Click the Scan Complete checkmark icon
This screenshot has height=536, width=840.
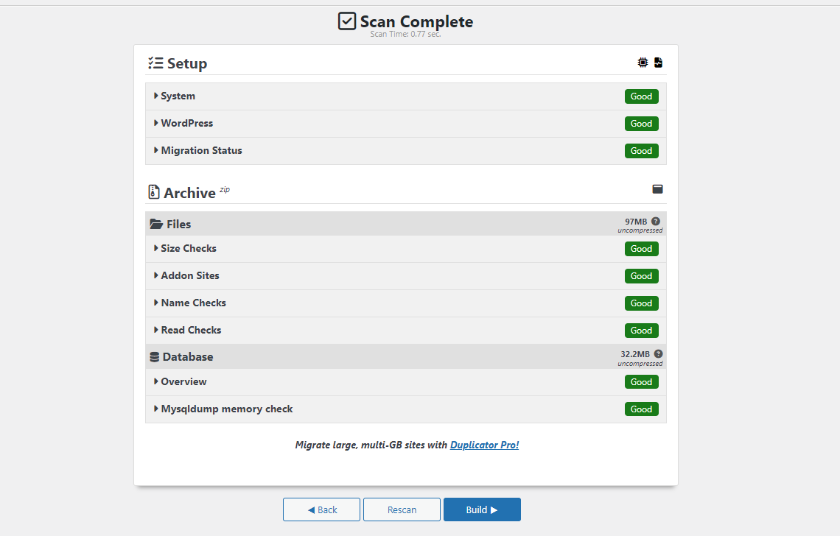(x=346, y=21)
